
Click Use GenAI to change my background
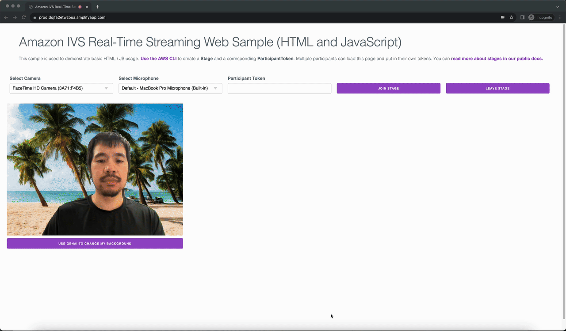(95, 243)
